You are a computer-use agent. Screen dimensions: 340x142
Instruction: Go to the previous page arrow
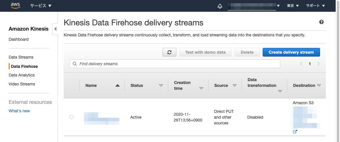pyautogui.click(x=301, y=64)
